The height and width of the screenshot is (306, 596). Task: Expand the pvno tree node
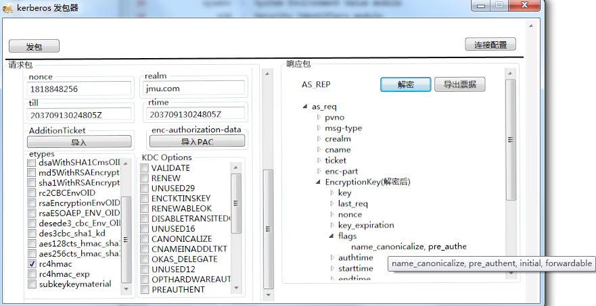click(319, 118)
